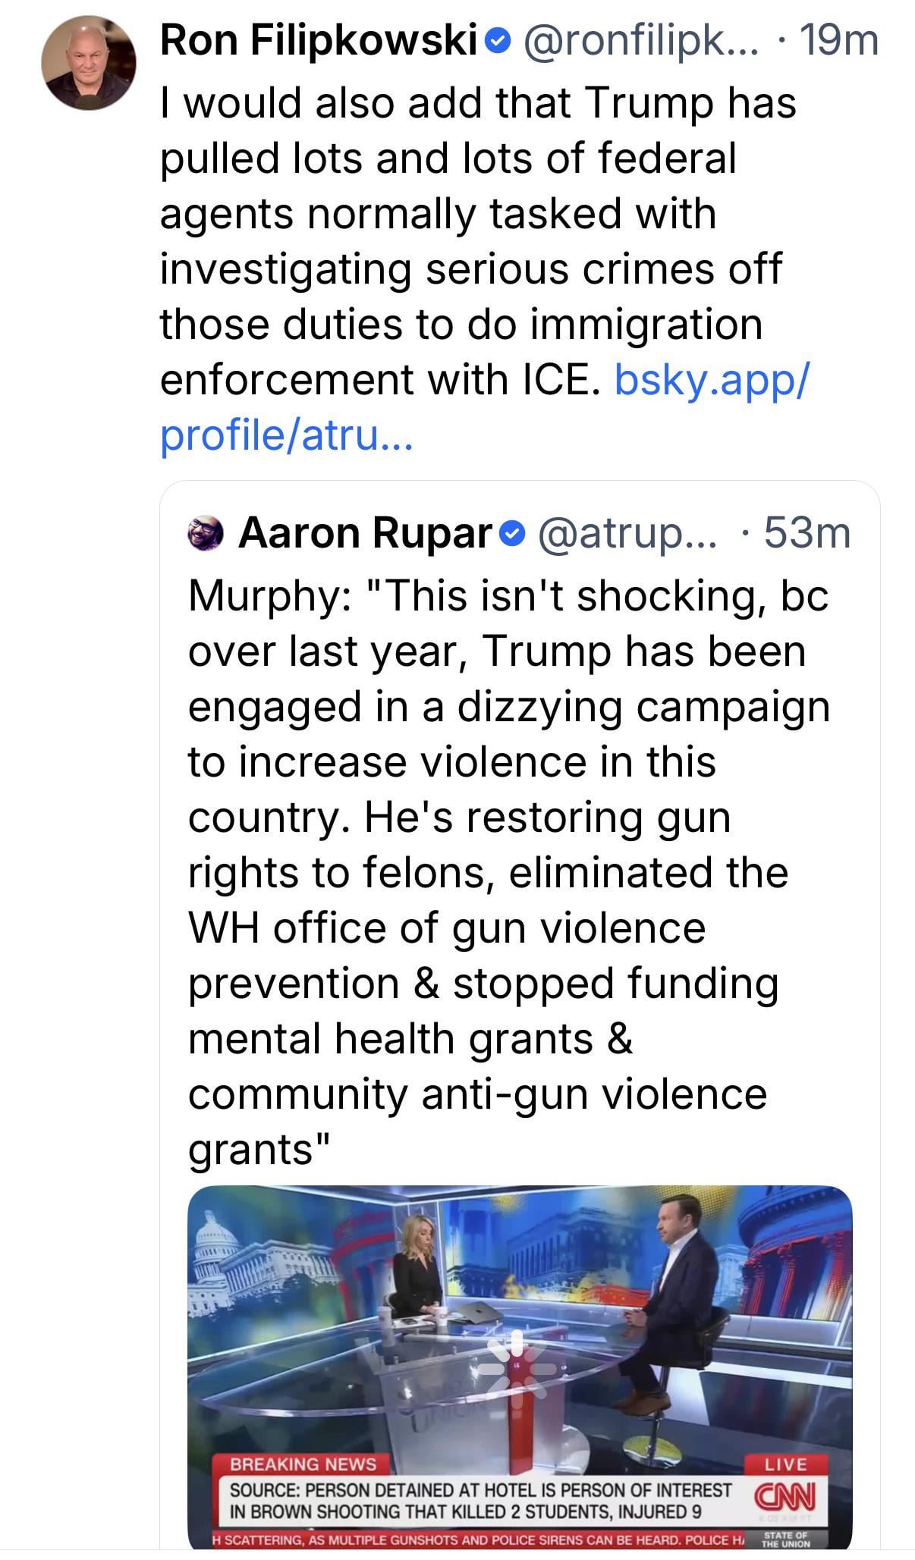
Task: Click the Brown shooting headline caption
Action: (x=480, y=1500)
